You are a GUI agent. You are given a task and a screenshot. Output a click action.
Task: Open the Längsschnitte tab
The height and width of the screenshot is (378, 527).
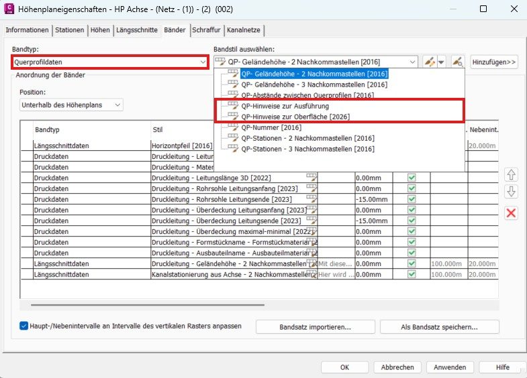click(x=137, y=30)
